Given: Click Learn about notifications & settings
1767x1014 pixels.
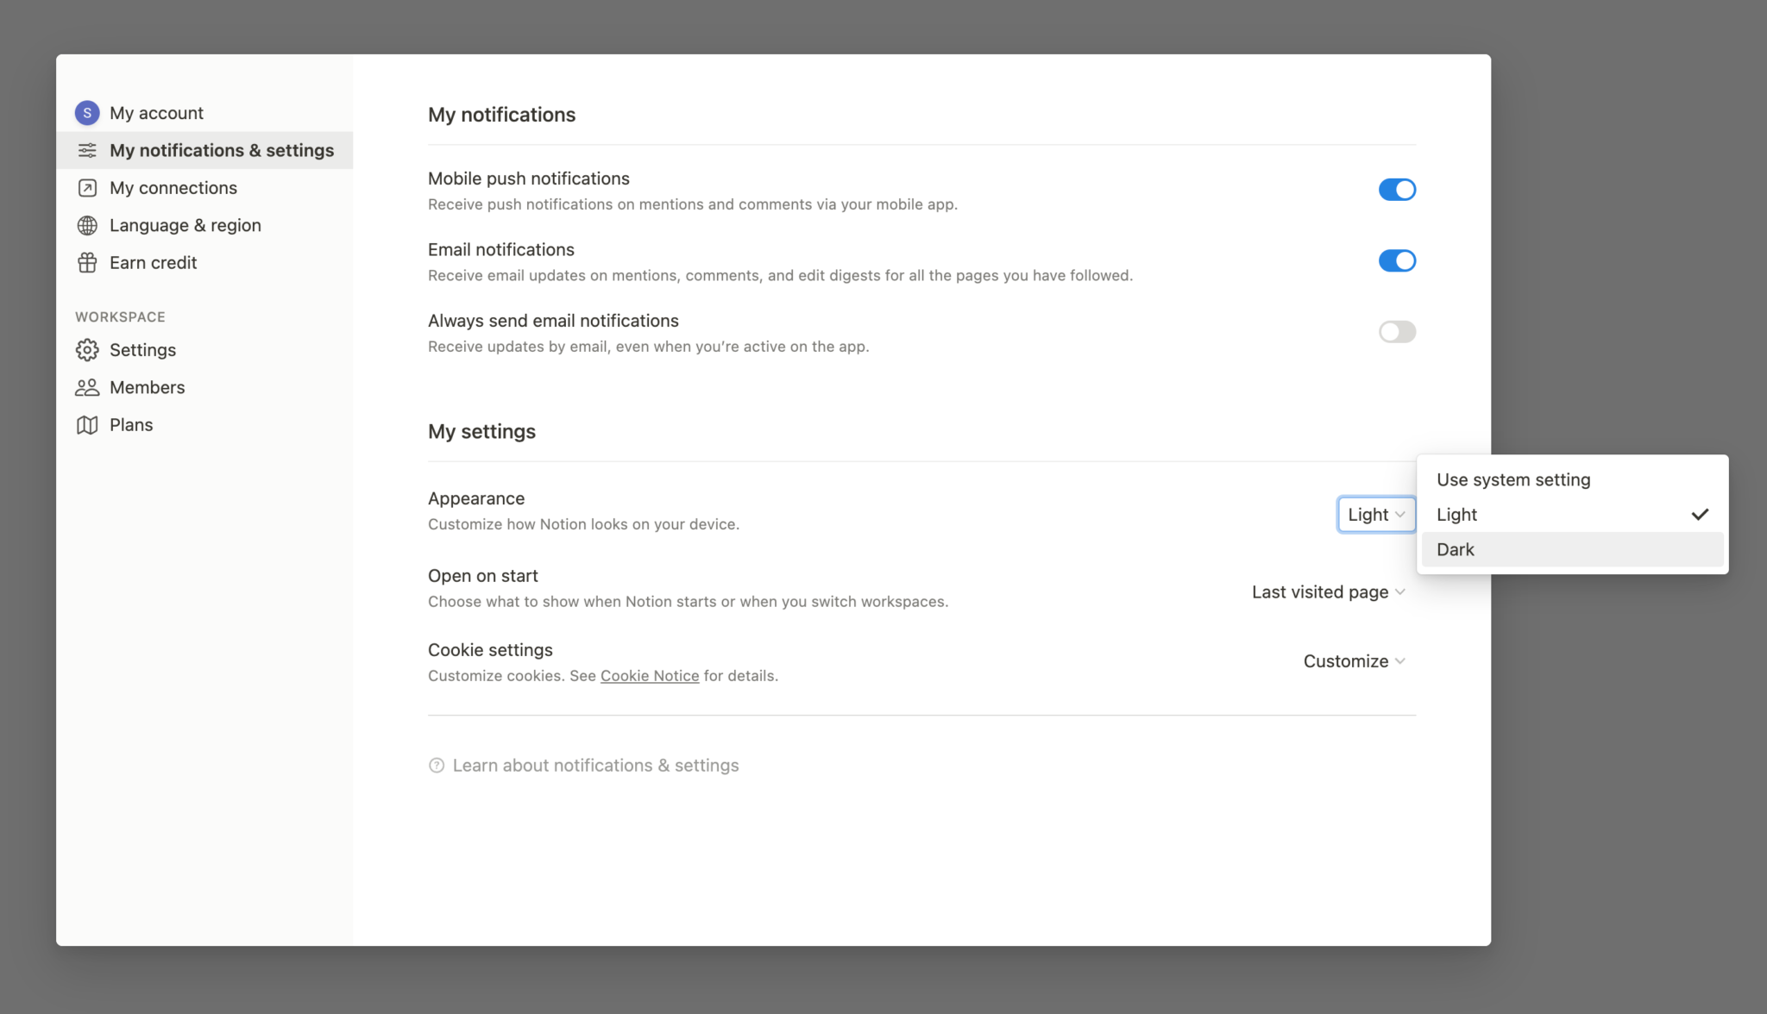Looking at the screenshot, I should coord(595,765).
